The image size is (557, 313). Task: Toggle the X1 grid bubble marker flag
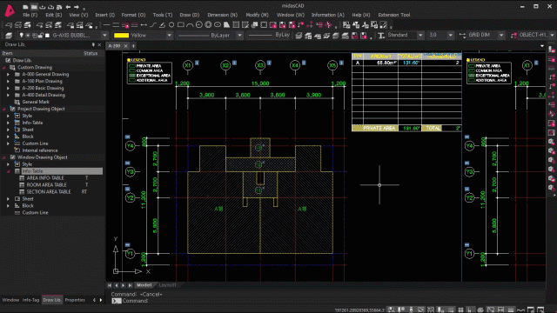click(197, 63)
